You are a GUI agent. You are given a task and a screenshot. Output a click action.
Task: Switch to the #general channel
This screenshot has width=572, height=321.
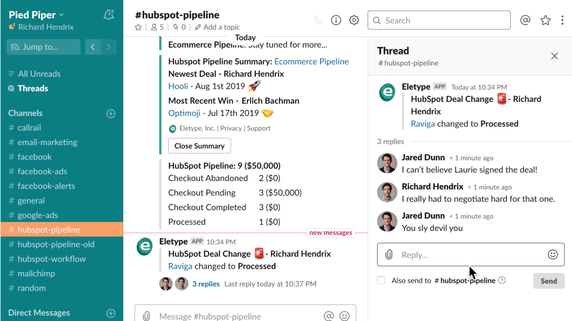coord(31,200)
